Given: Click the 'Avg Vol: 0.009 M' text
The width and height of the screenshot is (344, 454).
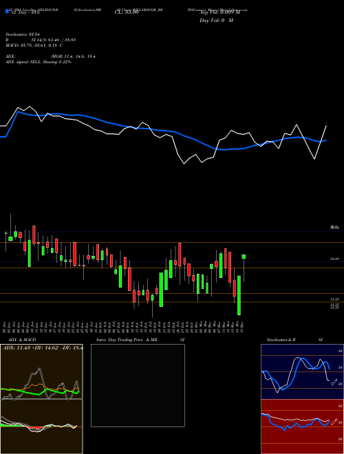Looking at the screenshot, I should [x=219, y=13].
